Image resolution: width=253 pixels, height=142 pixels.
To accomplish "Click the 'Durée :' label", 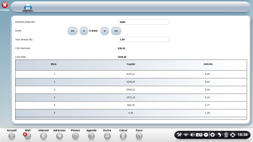I will [19, 31].
